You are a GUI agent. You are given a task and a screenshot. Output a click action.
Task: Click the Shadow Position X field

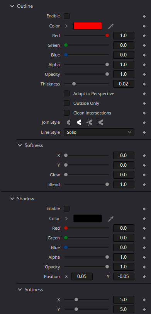pyautogui.click(x=82, y=276)
